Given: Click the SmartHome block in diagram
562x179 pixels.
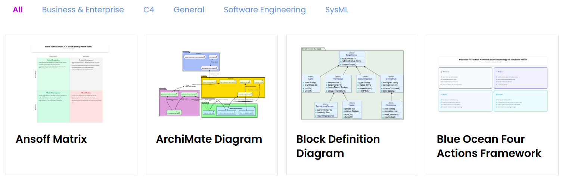Looking at the screenshot, I should tap(352, 59).
